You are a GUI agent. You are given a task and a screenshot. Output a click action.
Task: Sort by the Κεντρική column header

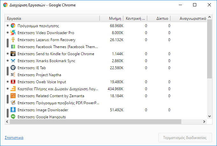tap(135, 18)
